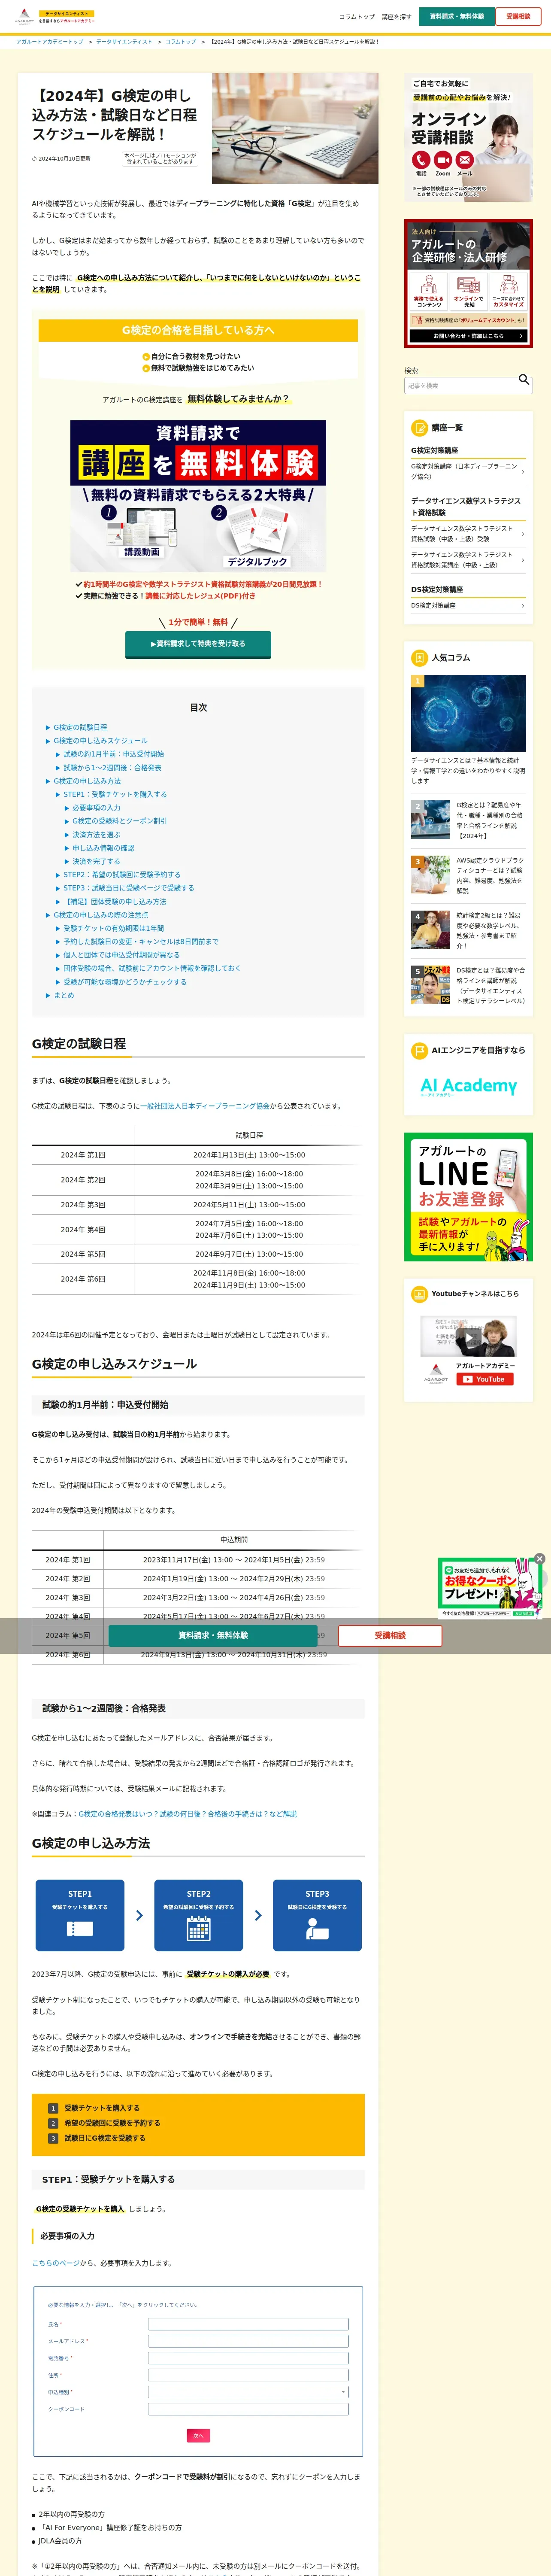Jump to TOC item 申し込み情報の確認
The height and width of the screenshot is (2576, 551).
tap(103, 848)
